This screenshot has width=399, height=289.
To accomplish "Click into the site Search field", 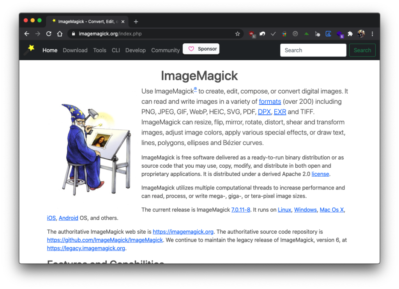I will 313,50.
